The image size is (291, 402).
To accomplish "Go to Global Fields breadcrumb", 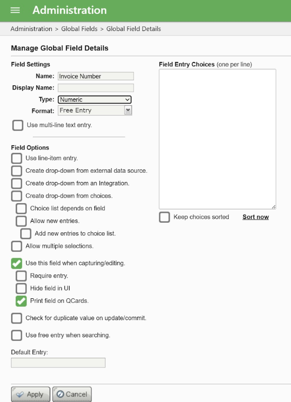I will click(79, 28).
